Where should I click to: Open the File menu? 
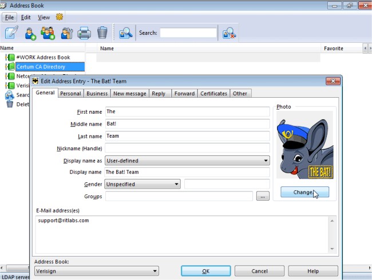pyautogui.click(x=9, y=17)
